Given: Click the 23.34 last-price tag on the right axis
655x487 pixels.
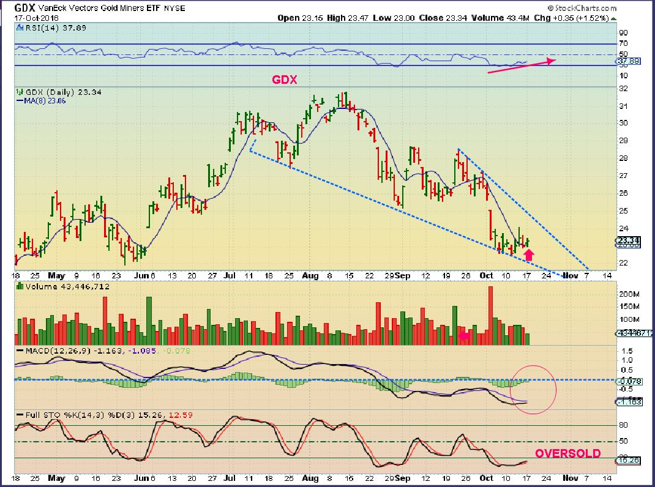Looking at the screenshot, I should coord(628,240).
